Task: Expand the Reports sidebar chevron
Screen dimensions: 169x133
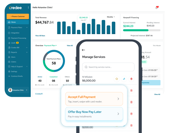Action: [27, 52]
